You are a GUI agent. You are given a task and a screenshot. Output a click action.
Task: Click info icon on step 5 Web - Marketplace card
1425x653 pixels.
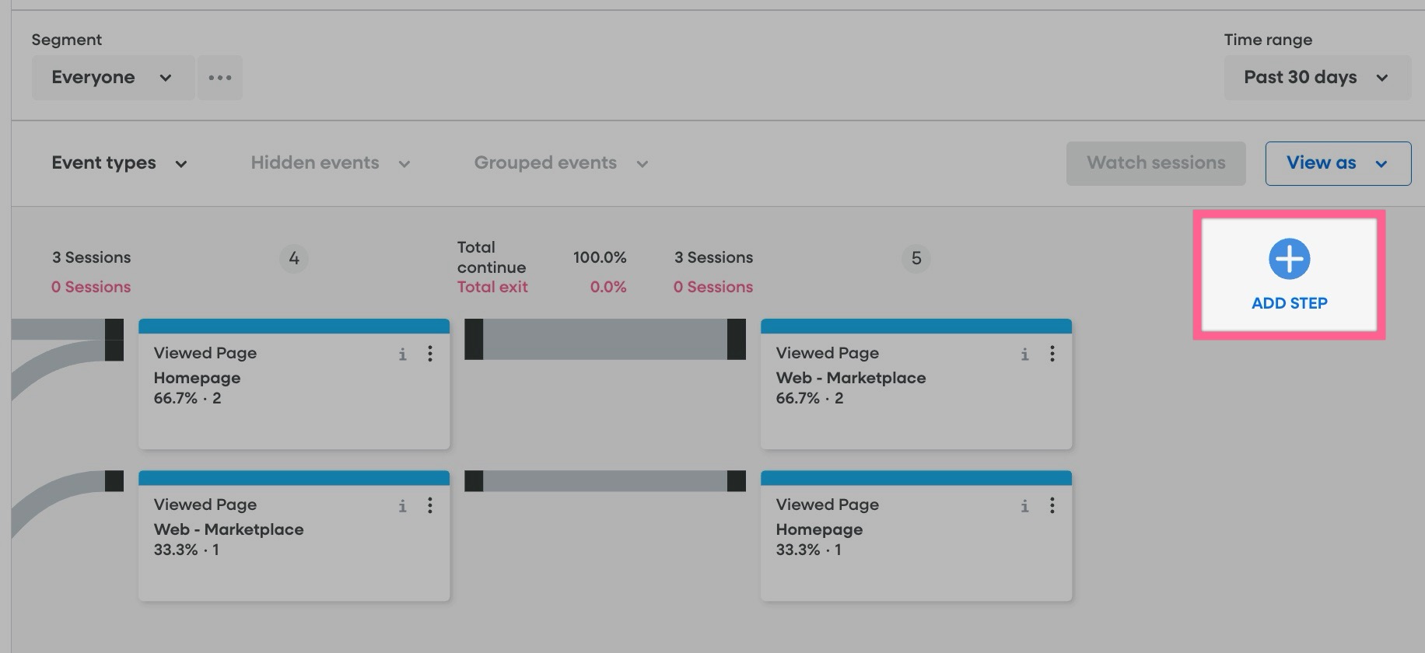click(1024, 354)
